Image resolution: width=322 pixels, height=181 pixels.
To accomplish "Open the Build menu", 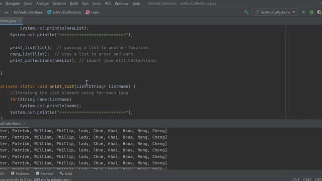I will click(74, 4).
